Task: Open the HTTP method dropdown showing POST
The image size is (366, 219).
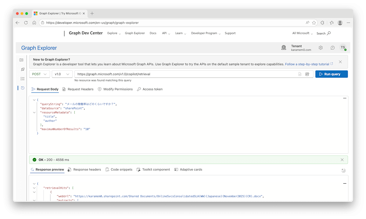Action: pyautogui.click(x=39, y=74)
